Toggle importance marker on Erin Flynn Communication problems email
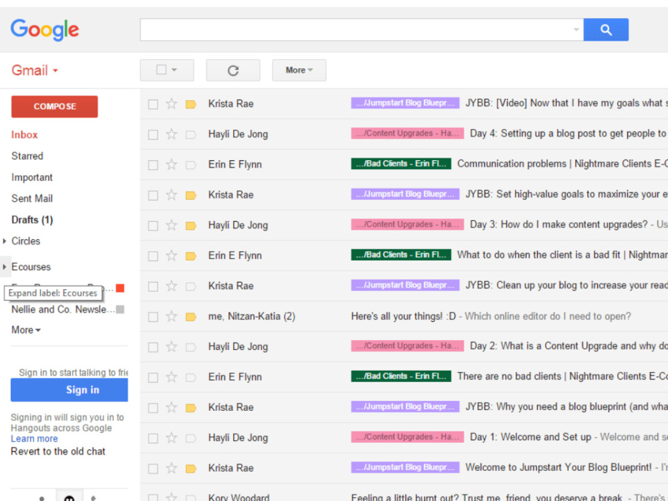 191,165
